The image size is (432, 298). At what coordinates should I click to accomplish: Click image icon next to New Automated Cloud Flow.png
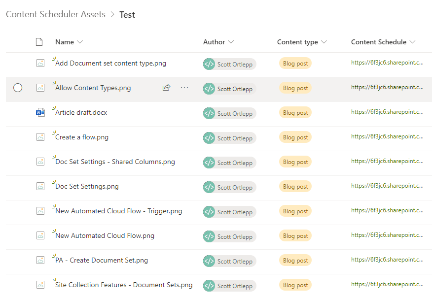[40, 235]
